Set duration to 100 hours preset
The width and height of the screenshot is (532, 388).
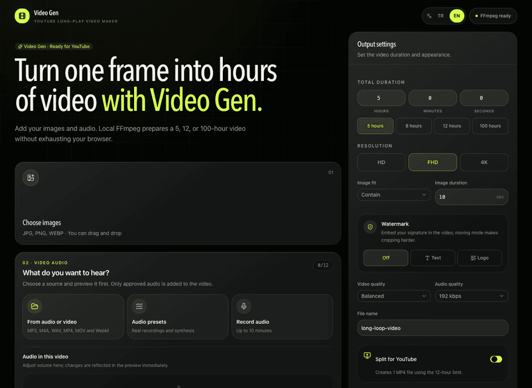[x=490, y=126]
